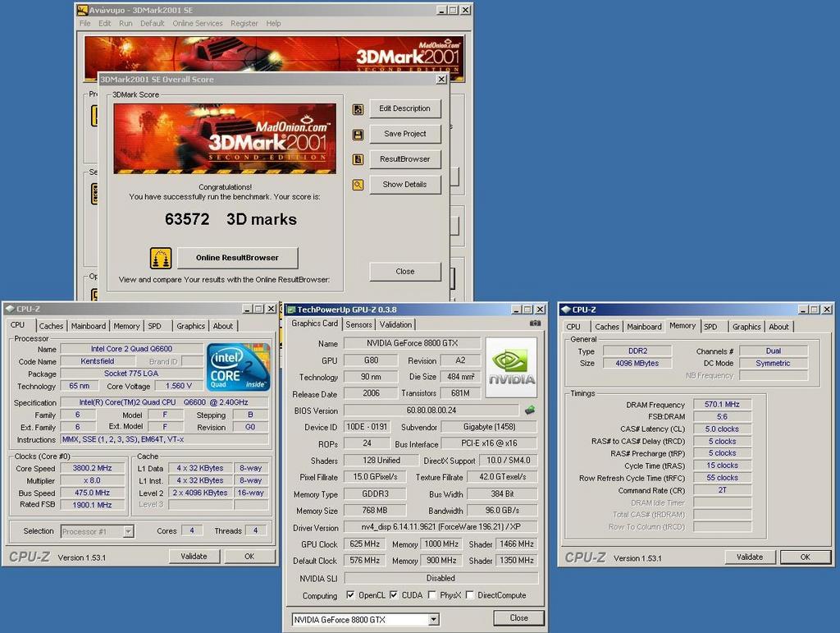Click the ResultBrowser button
The width and height of the screenshot is (840, 633).
coord(405,158)
